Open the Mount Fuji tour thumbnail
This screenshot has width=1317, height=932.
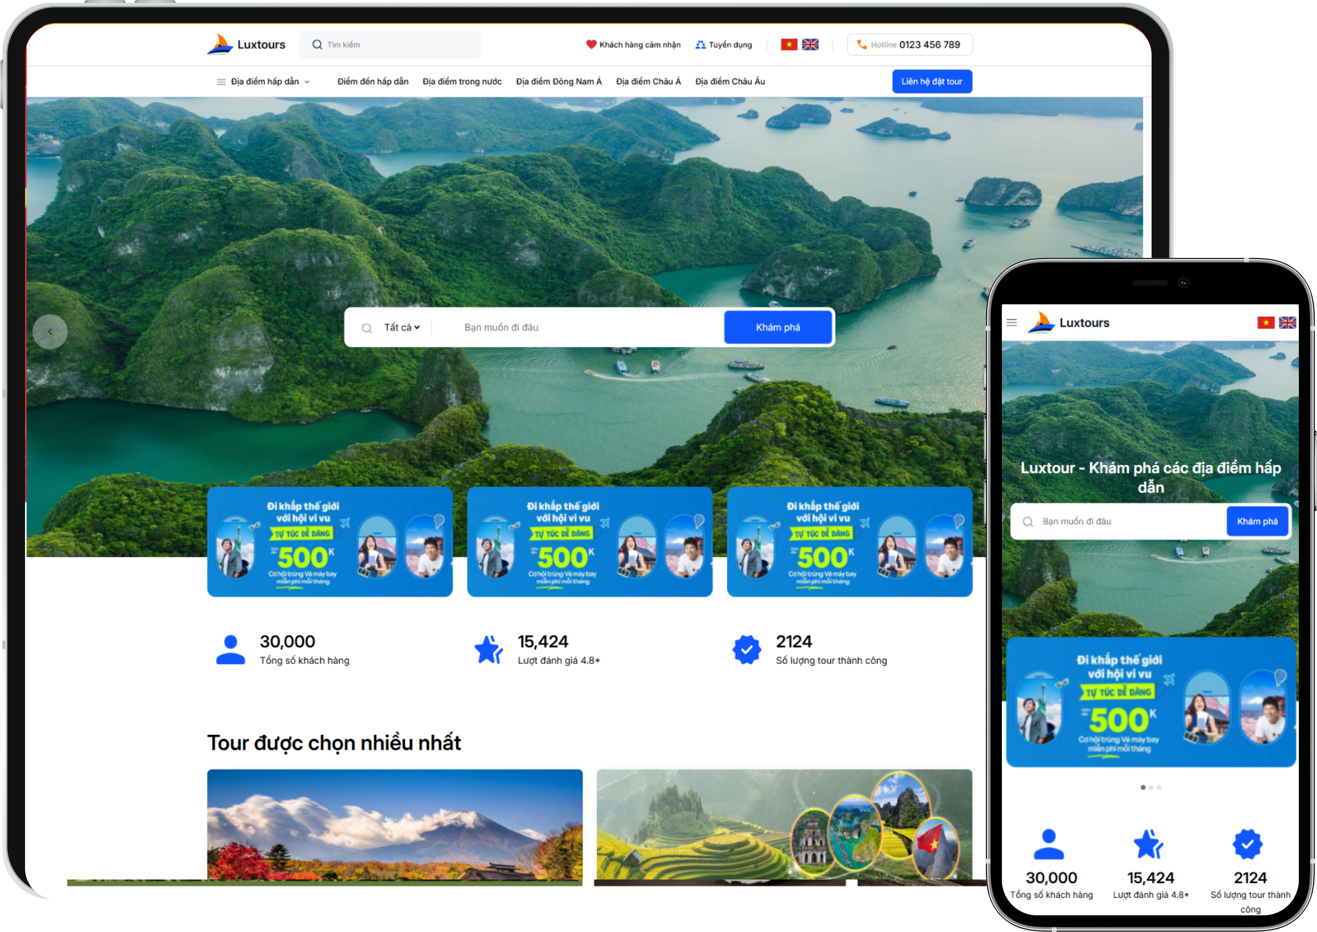[395, 825]
